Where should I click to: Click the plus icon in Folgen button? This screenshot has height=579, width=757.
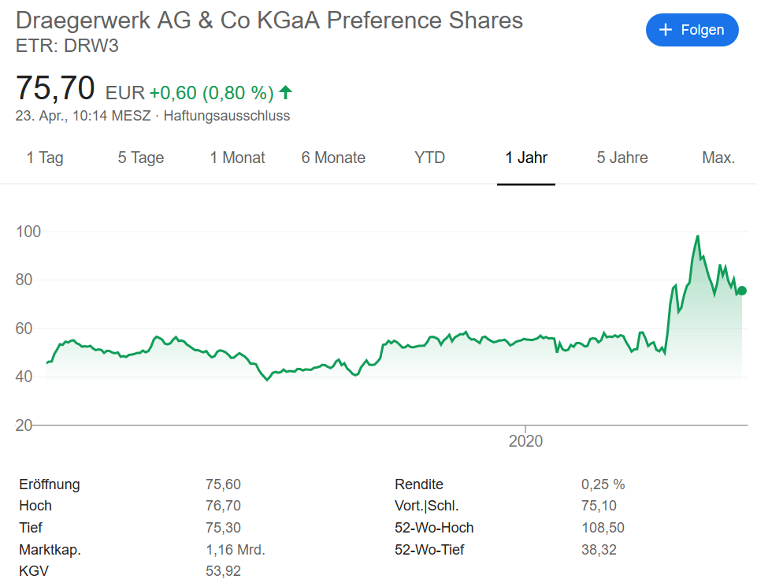point(666,30)
